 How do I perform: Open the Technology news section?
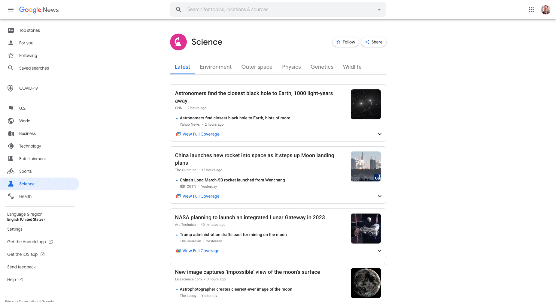(31, 146)
